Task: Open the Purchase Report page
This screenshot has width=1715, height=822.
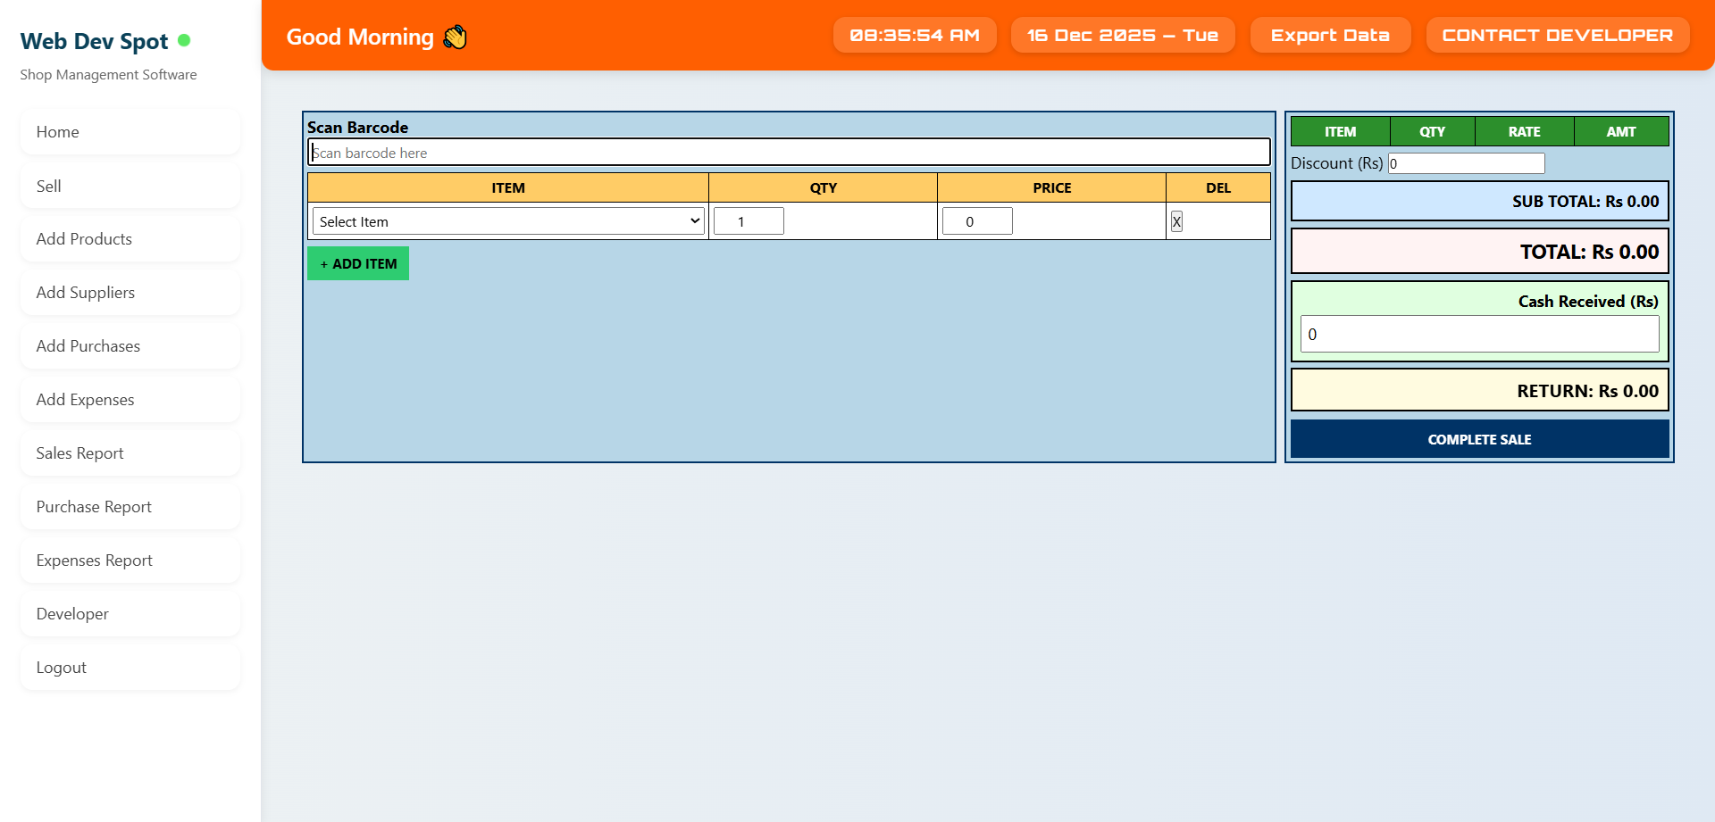Action: tap(130, 507)
